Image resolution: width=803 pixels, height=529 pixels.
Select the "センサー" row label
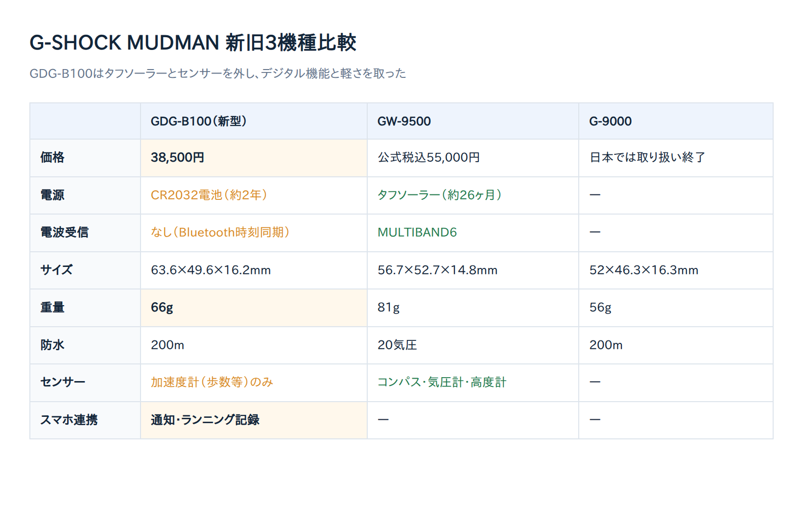coord(85,383)
